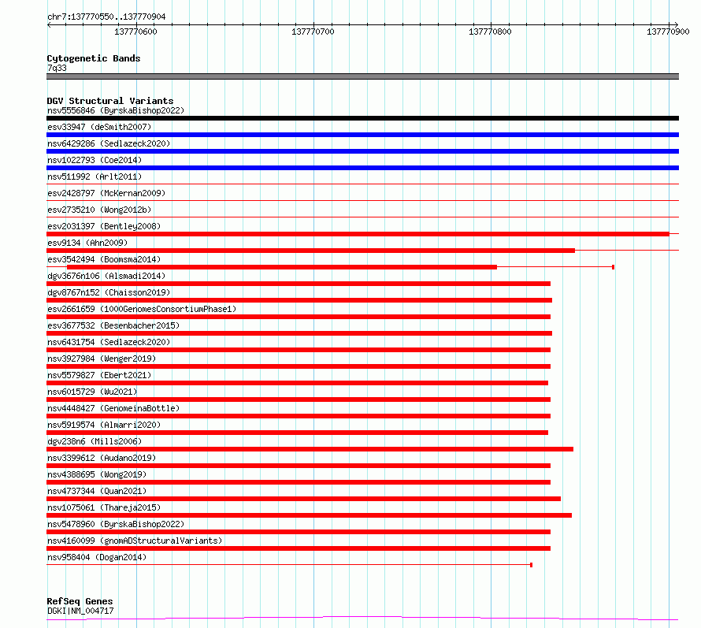
Task: Click the red nsv5919574 variant bar
Action: point(297,433)
